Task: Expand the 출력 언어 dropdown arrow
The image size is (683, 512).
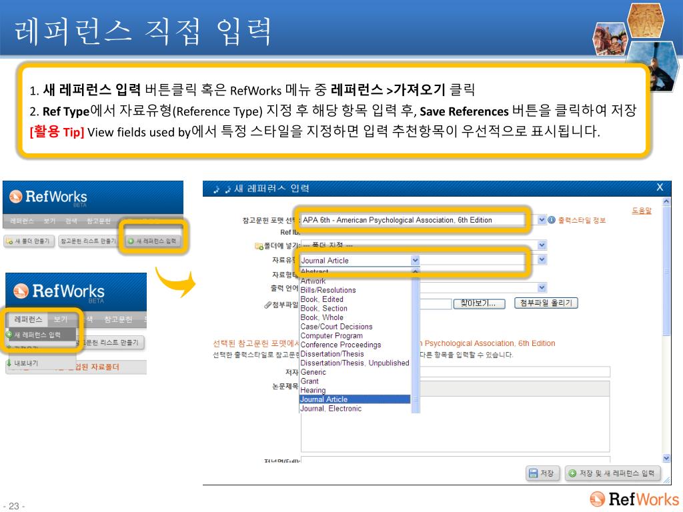Action: (x=542, y=288)
